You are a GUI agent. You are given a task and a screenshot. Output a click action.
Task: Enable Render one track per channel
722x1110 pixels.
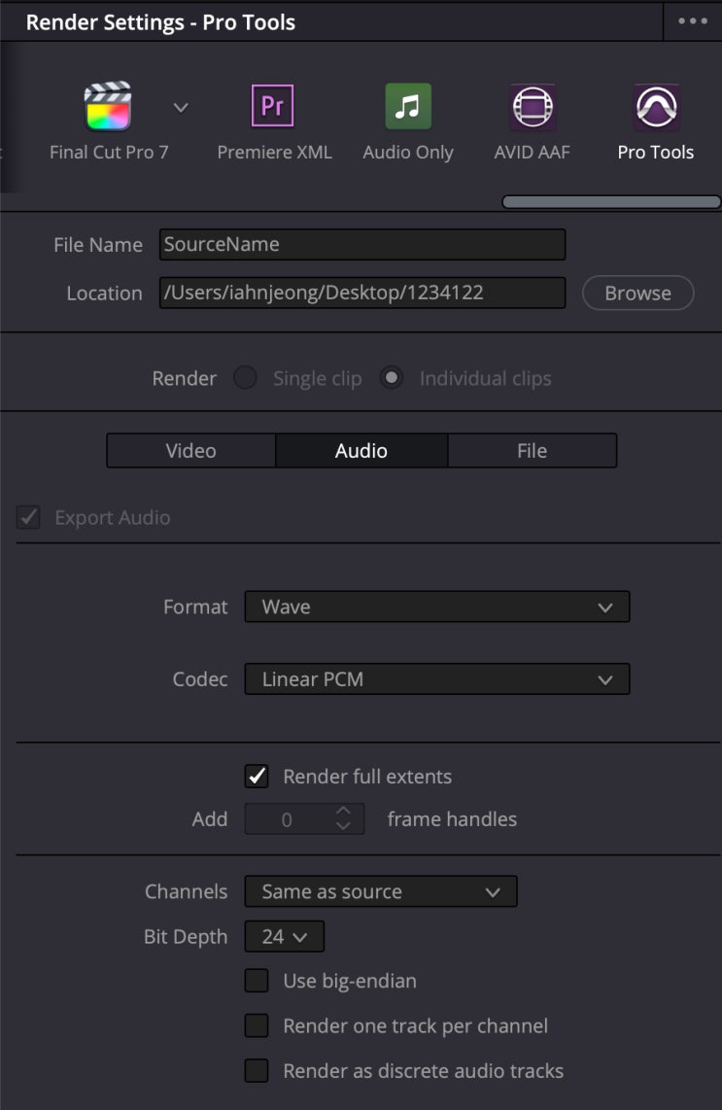pos(257,1025)
